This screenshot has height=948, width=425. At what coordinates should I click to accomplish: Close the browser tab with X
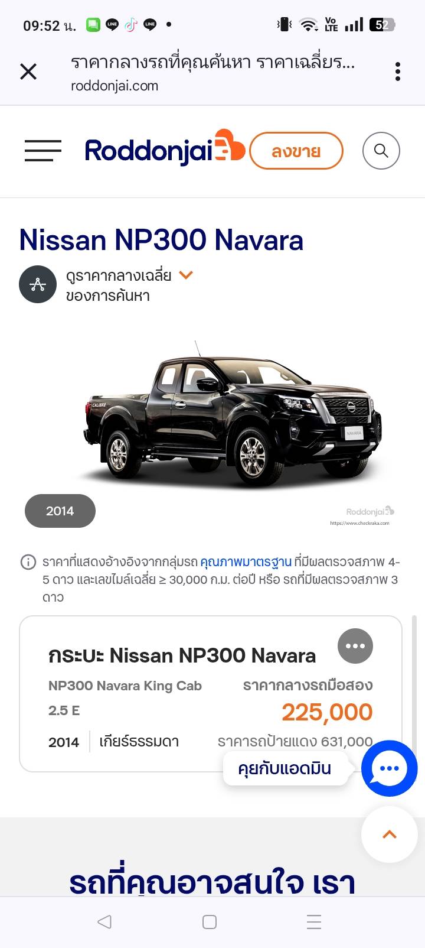point(28,72)
